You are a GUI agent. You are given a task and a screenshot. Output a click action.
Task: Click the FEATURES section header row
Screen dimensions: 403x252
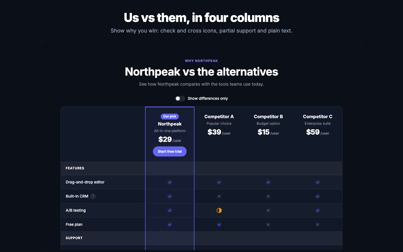(201, 168)
